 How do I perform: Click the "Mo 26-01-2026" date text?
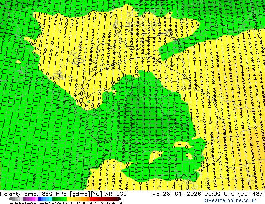pyautogui.click(x=176, y=194)
